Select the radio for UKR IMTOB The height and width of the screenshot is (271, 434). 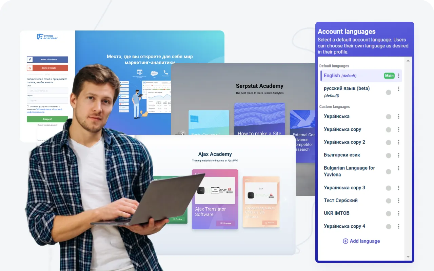389,213
